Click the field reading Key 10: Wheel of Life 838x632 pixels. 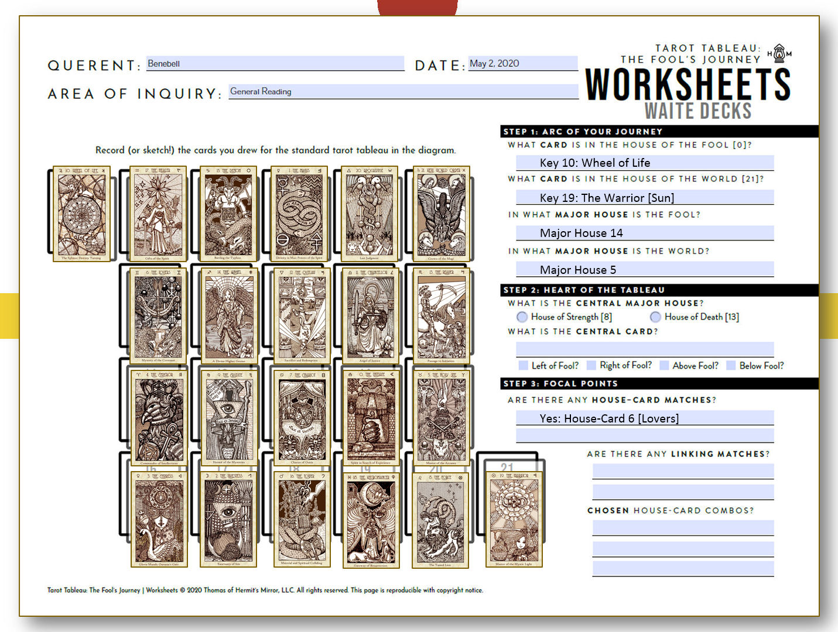click(x=644, y=163)
